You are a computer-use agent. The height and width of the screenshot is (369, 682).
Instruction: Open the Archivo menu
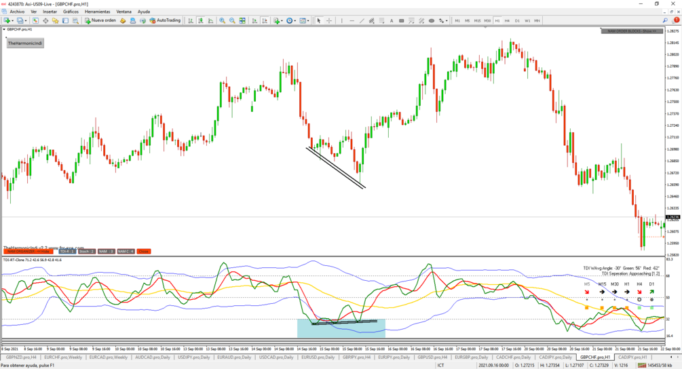[x=18, y=12]
